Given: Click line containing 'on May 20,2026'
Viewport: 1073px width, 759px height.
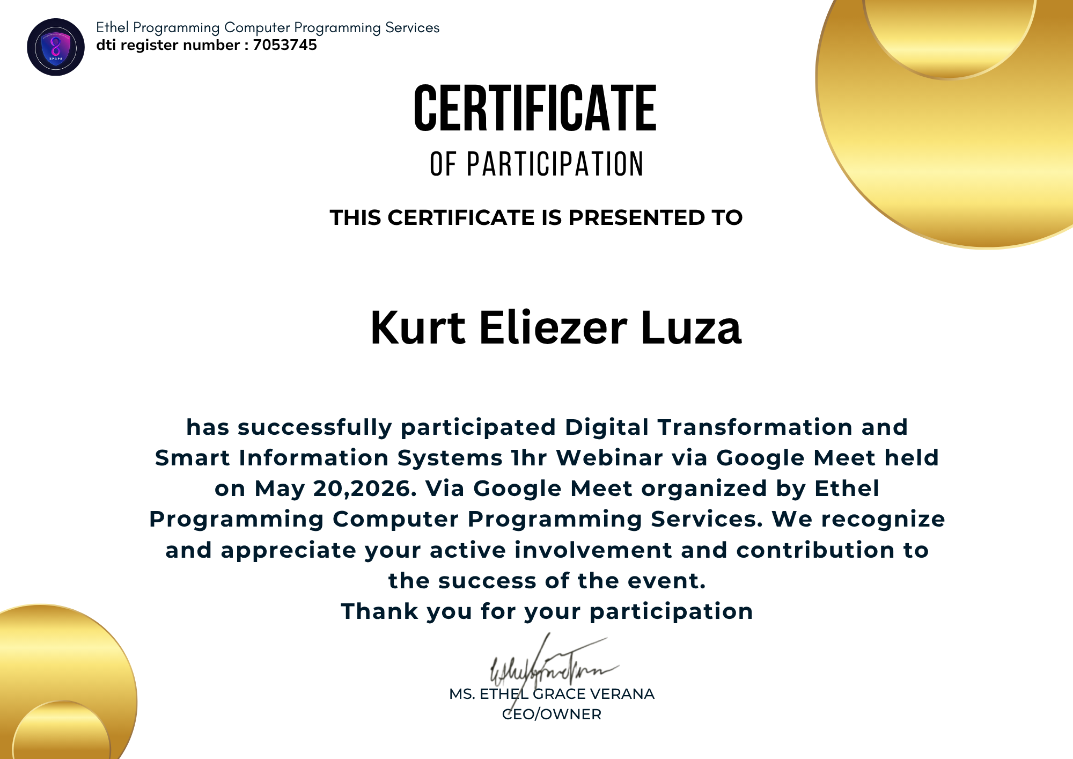Looking at the screenshot, I should pos(547,488).
